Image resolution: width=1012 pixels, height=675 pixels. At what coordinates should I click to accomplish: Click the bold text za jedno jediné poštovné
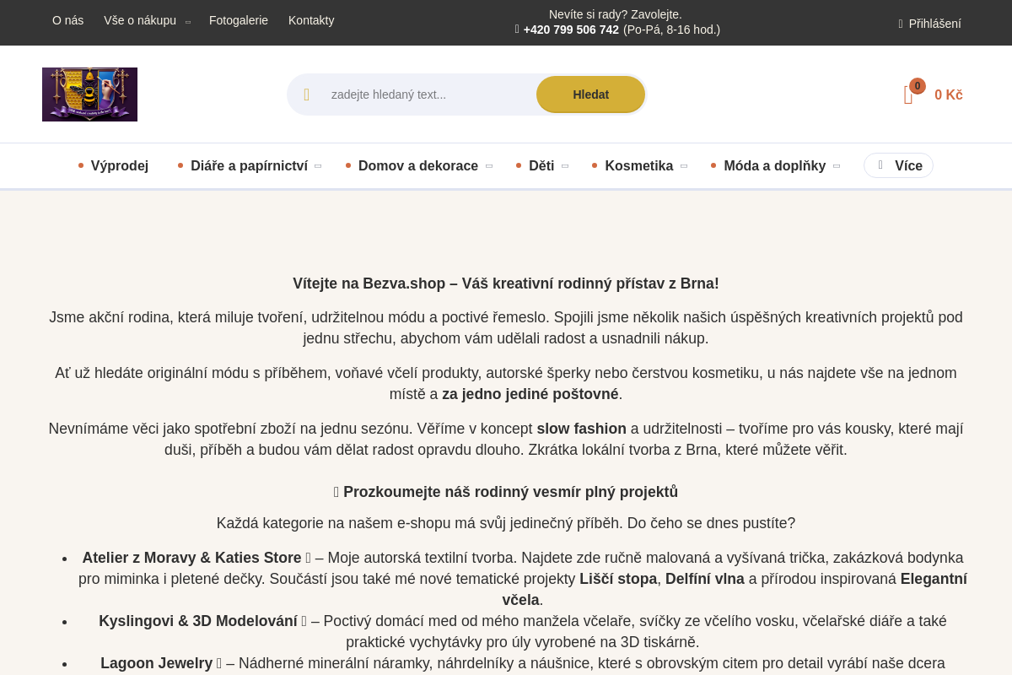coord(530,394)
